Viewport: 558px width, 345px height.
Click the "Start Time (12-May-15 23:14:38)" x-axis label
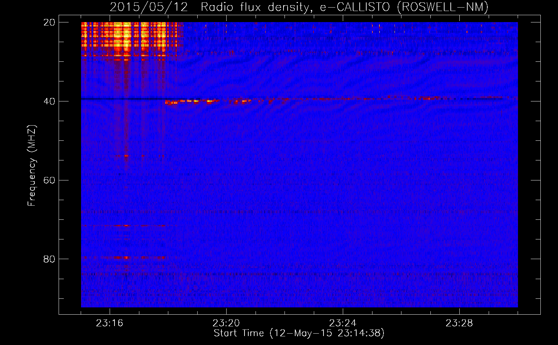(x=299, y=333)
